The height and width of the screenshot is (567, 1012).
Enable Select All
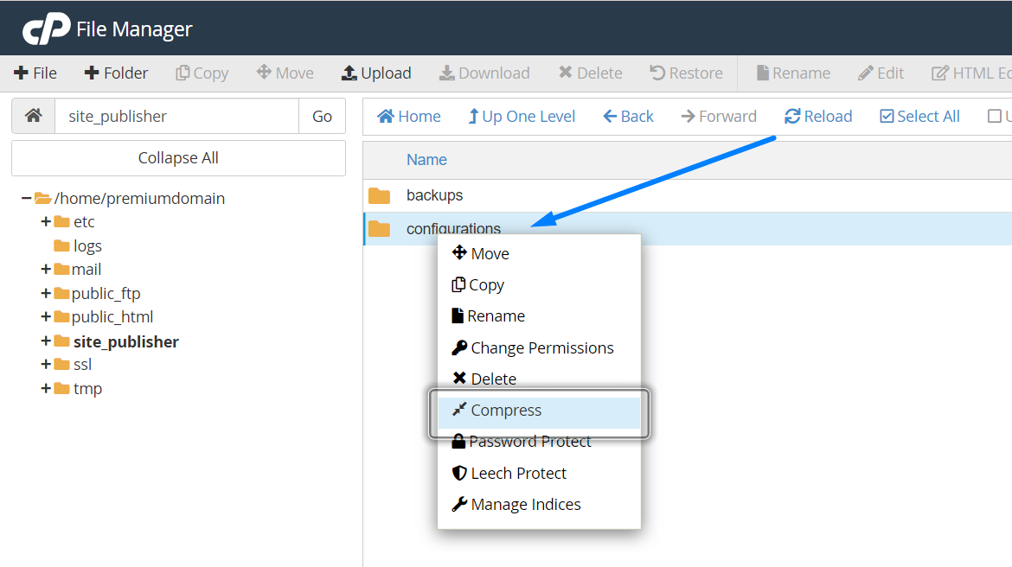click(919, 116)
